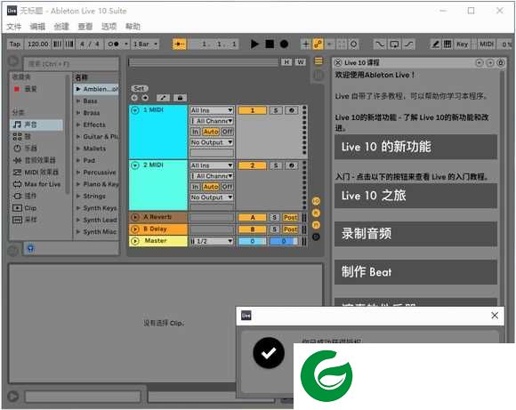Expand the Bass category in browser

point(78,100)
